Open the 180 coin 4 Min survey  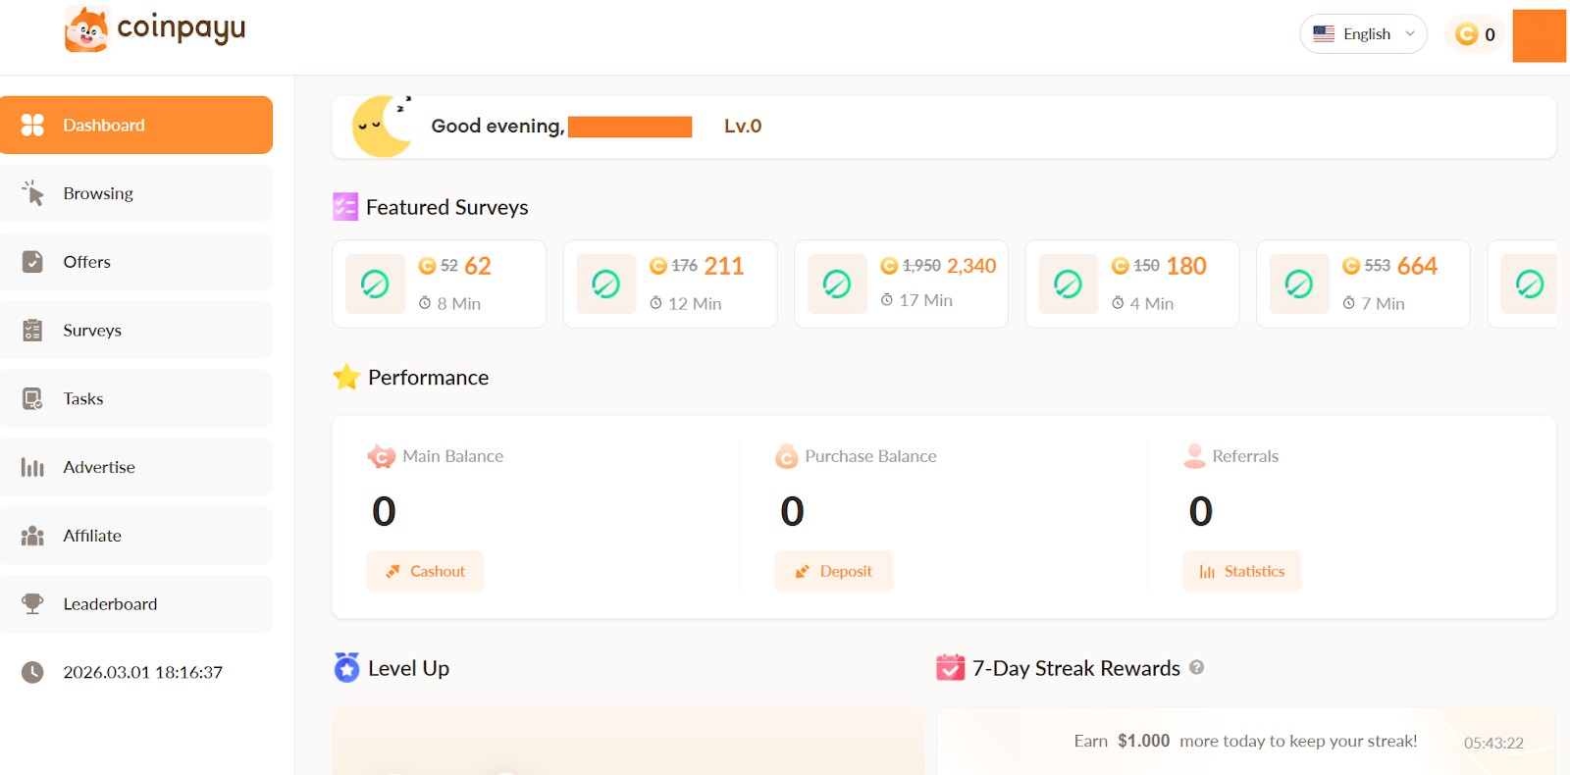pyautogui.click(x=1132, y=284)
